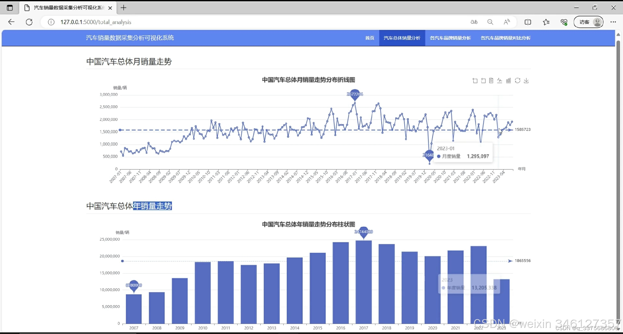Switch to 各汽车品牌销量分析 menu item
This screenshot has height=334, width=623.
pos(450,38)
